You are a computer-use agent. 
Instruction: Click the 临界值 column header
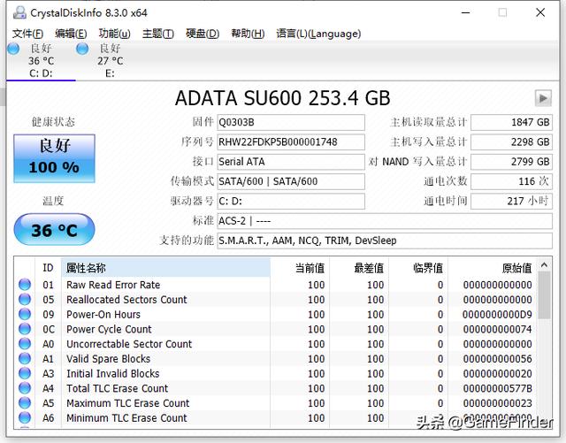click(418, 268)
